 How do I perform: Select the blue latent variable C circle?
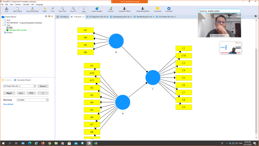point(153,77)
